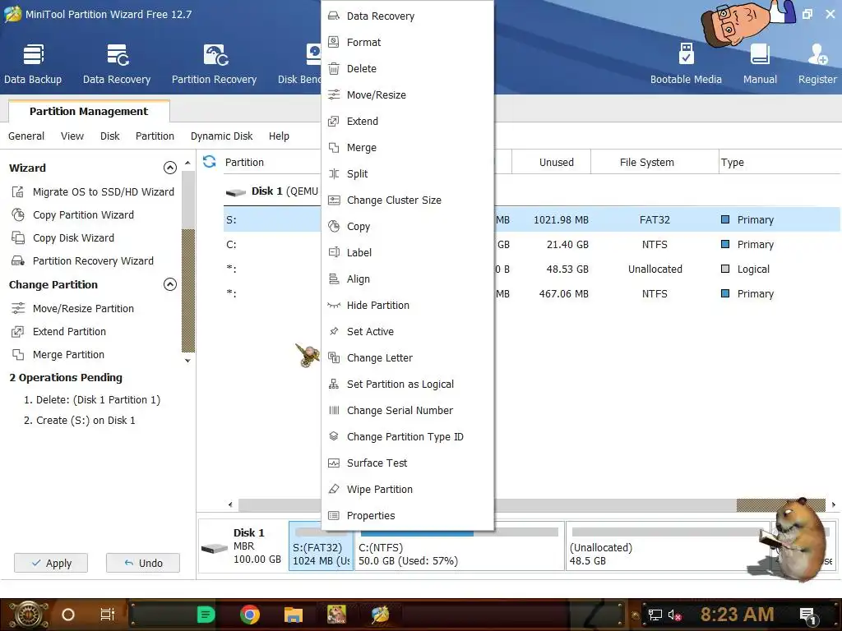
Task: Choose Format from context menu
Action: [407, 43]
